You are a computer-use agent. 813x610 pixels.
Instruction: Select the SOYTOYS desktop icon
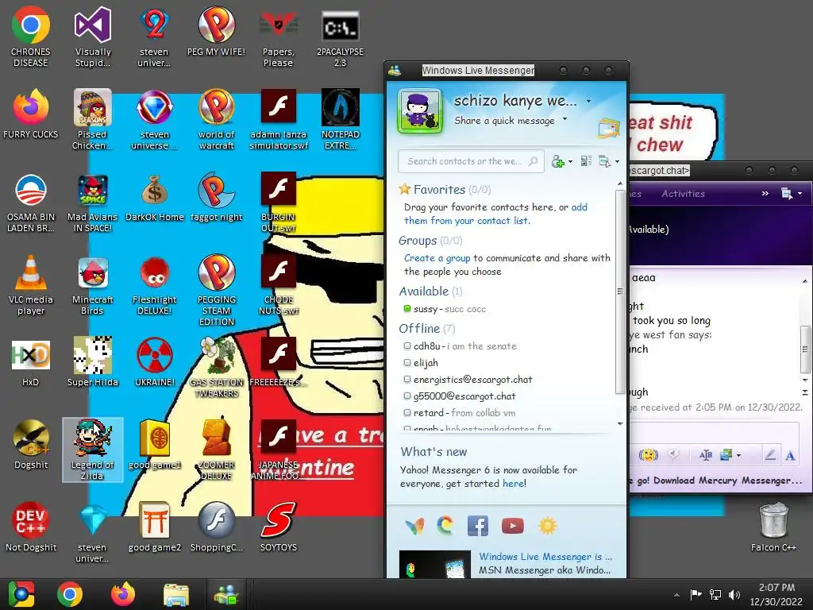point(279,527)
